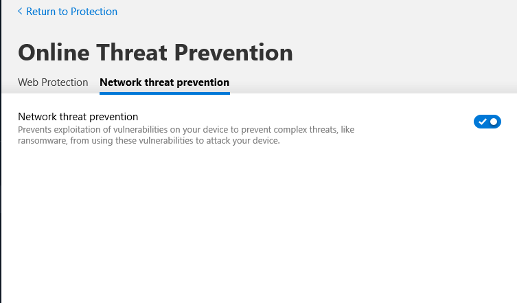
Task: Click the checkmark inside the blue toggle
Action: click(x=482, y=122)
